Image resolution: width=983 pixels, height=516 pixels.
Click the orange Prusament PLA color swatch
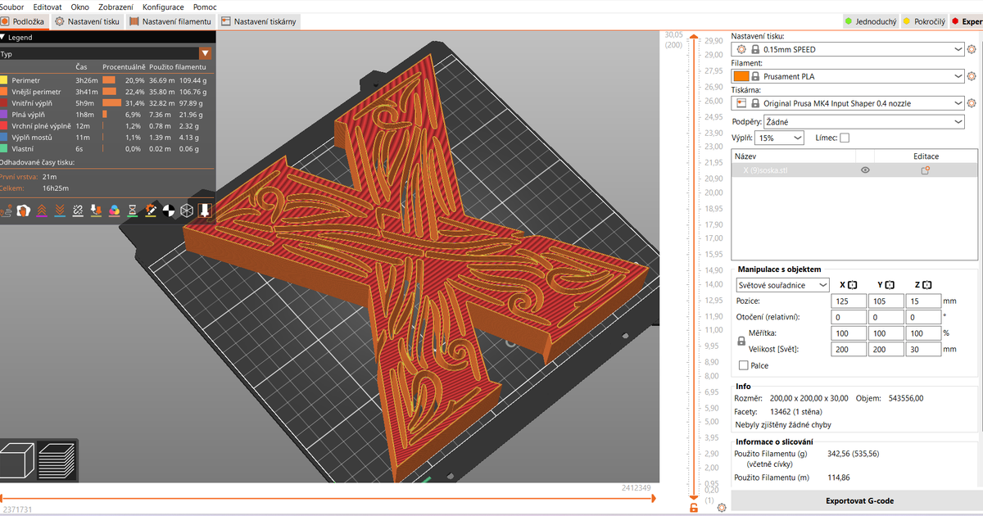pos(741,76)
